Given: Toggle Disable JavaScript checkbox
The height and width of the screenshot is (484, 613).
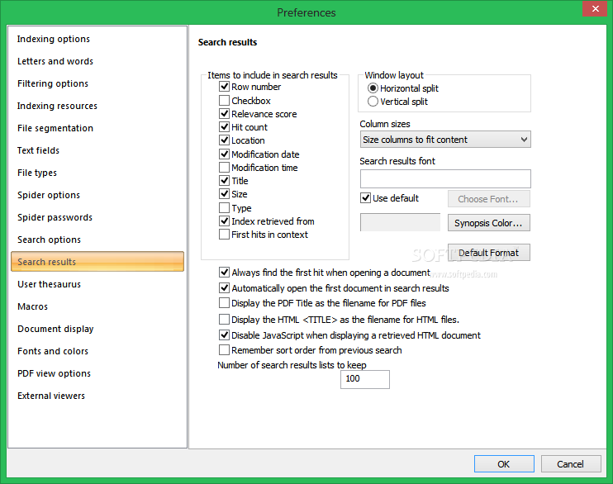Looking at the screenshot, I should [224, 335].
